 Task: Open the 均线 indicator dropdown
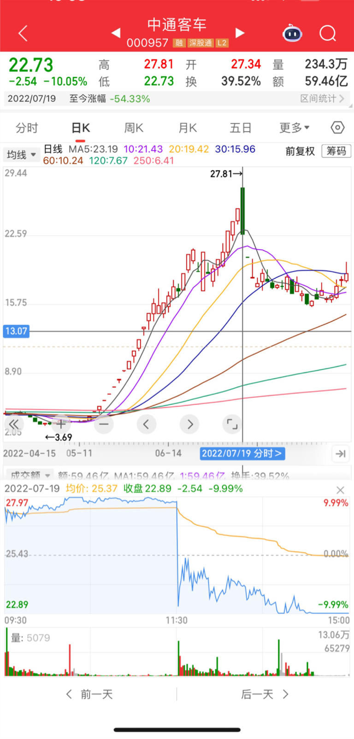click(21, 155)
